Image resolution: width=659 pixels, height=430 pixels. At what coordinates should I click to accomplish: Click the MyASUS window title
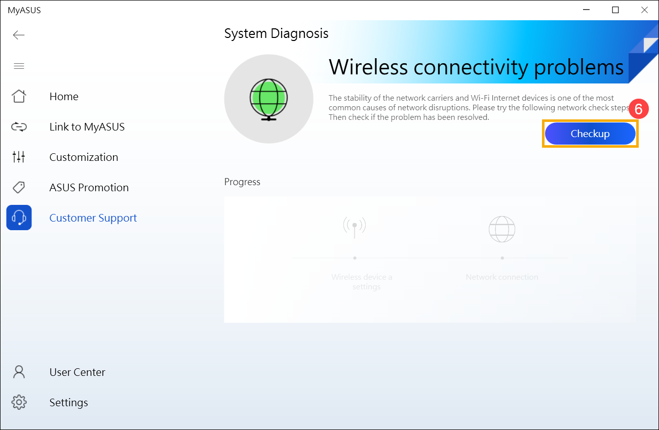[x=24, y=10]
